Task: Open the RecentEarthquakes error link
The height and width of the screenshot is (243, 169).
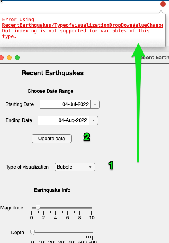Action: coord(82,25)
